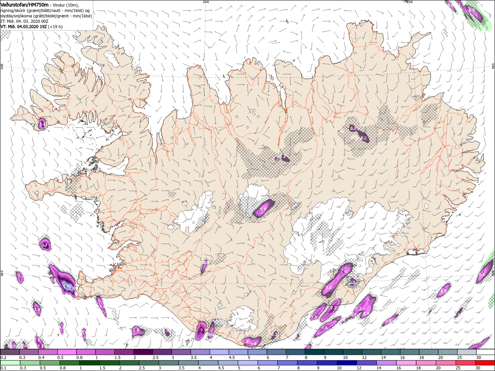Click the Veðurstofan/HM750m title text
The height and width of the screenshot is (371, 495).
(x=25, y=4)
